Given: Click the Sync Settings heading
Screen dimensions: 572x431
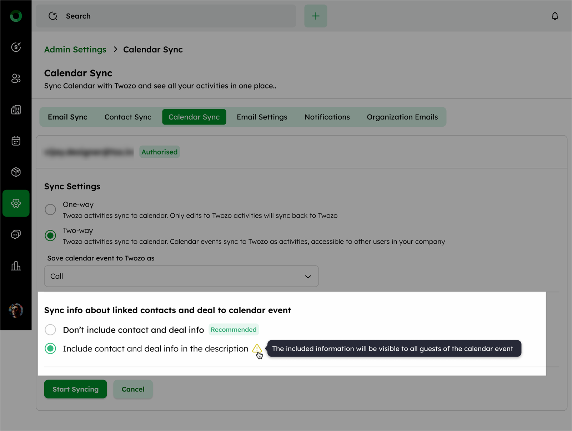Looking at the screenshot, I should coord(72,187).
